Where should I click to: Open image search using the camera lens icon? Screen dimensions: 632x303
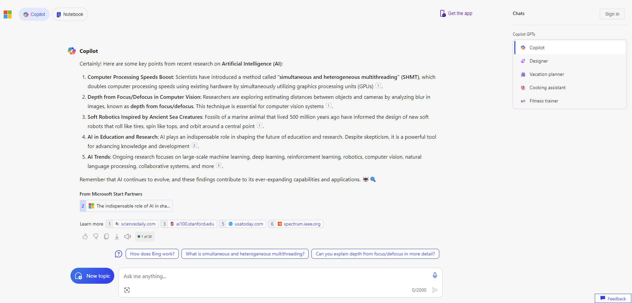127,290
